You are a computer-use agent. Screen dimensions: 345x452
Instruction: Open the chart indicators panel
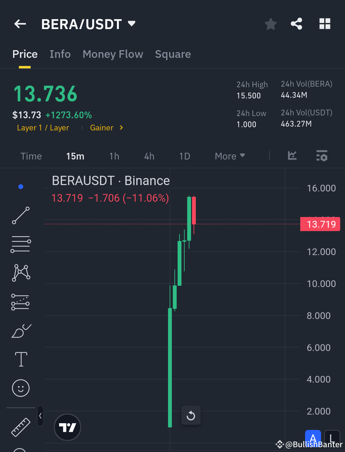coord(292,156)
